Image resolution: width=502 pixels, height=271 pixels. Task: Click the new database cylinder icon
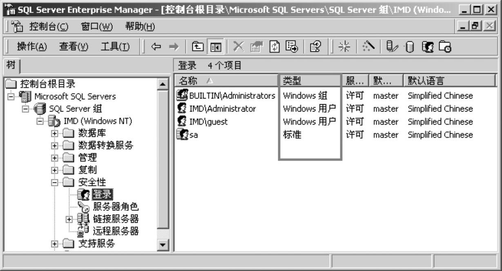pos(409,47)
